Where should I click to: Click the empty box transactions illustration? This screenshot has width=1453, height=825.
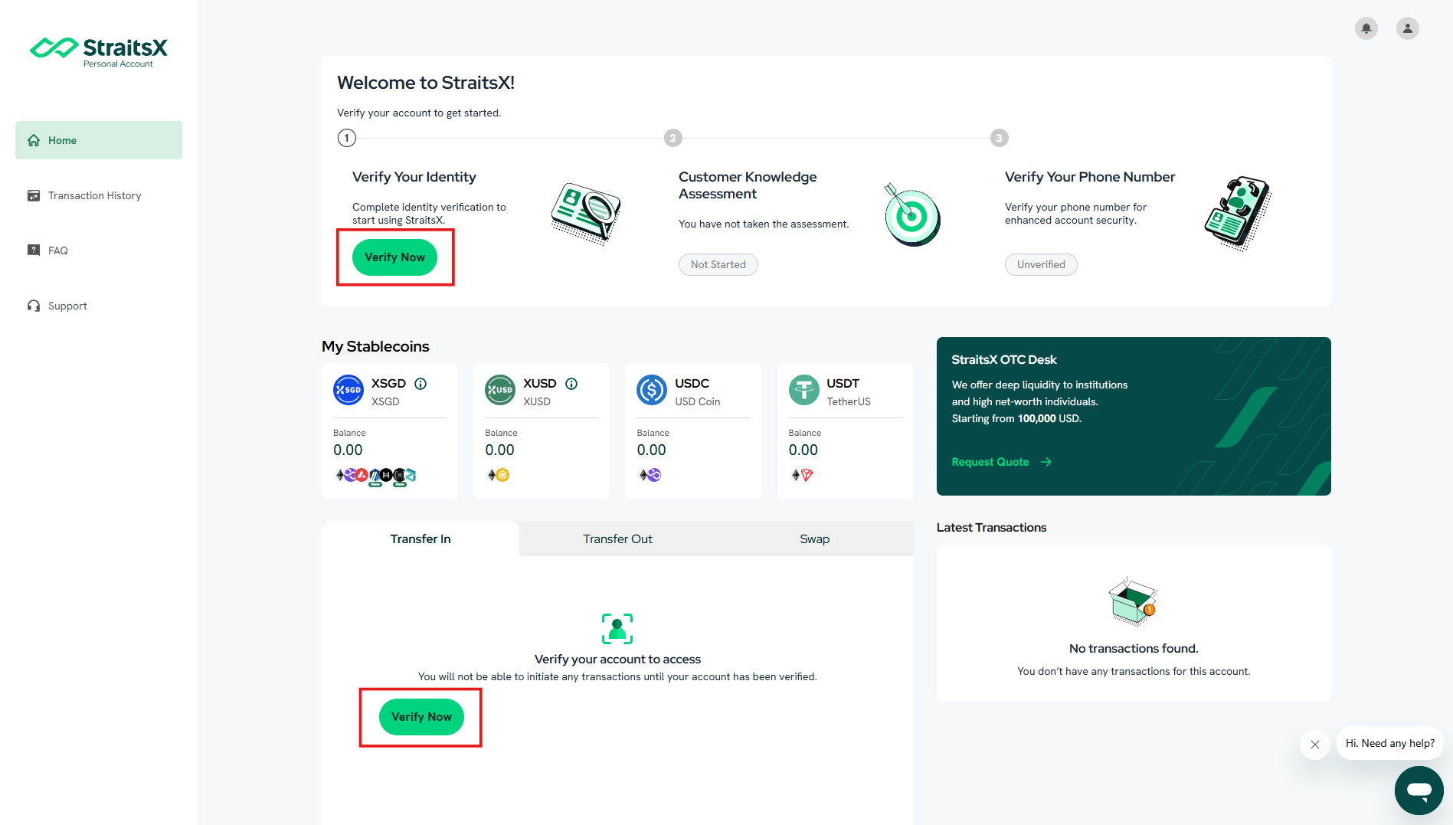[1134, 601]
